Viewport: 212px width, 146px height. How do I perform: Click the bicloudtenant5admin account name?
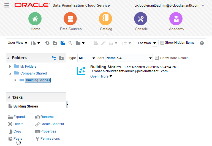pyautogui.click(x=167, y=5)
